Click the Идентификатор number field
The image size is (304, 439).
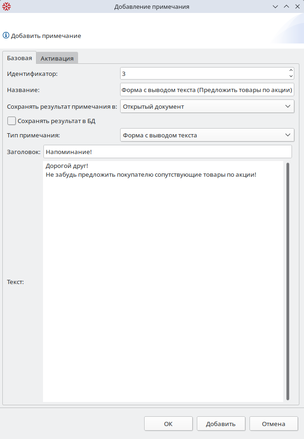click(x=203, y=73)
